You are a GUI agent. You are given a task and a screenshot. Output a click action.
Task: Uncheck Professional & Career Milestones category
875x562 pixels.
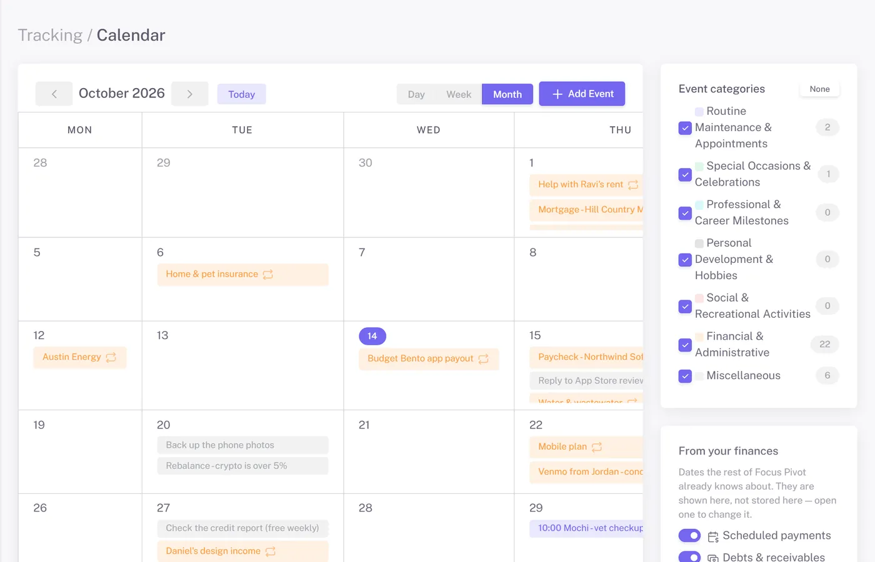[685, 213]
